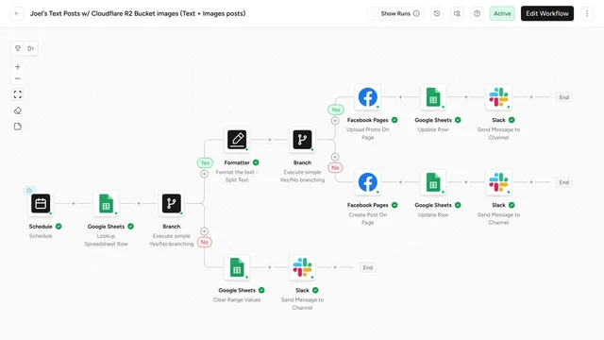Add step between Google Sheets and first Branch
The image size is (604, 340).
[139, 204]
